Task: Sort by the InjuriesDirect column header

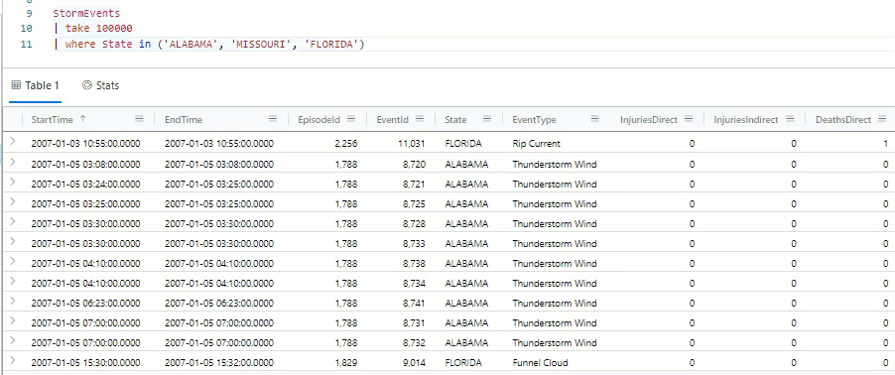Action: (649, 120)
